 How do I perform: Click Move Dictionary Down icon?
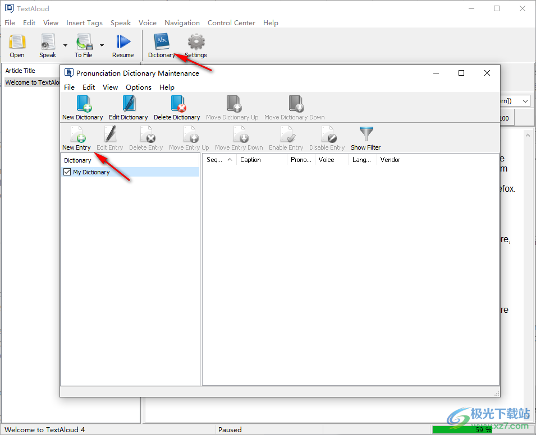[x=295, y=104]
